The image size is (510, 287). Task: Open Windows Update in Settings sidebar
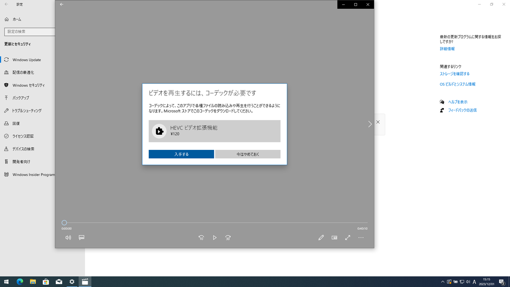pyautogui.click(x=27, y=60)
